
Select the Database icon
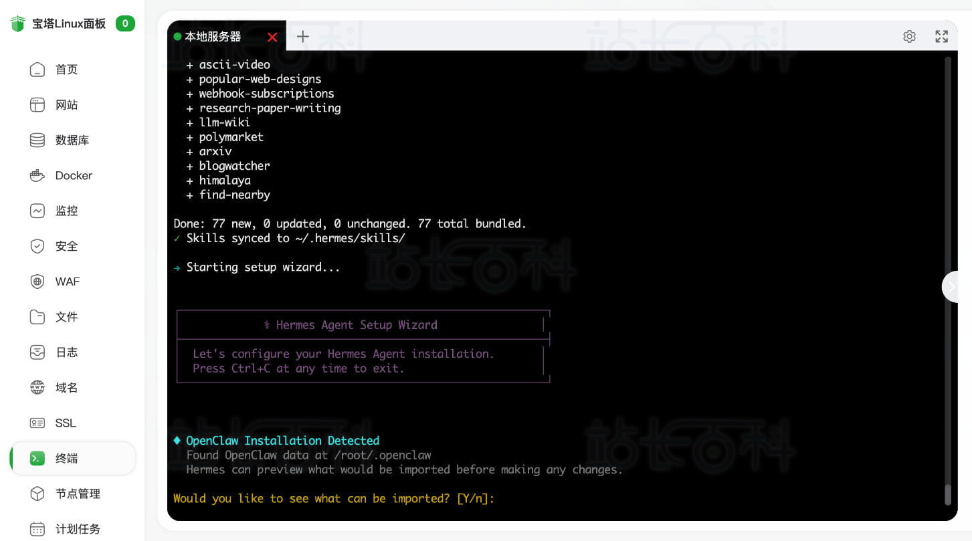pos(37,140)
